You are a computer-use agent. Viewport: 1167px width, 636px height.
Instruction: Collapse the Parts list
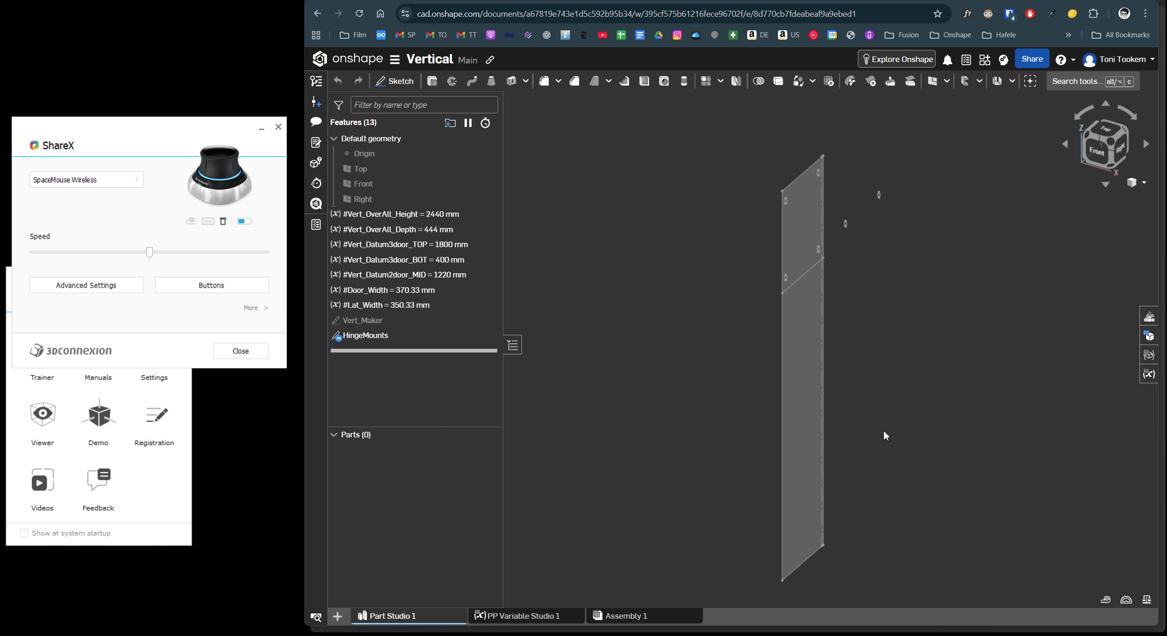pyautogui.click(x=334, y=435)
